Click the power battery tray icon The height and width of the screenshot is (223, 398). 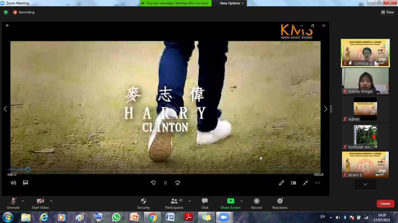click(x=359, y=217)
